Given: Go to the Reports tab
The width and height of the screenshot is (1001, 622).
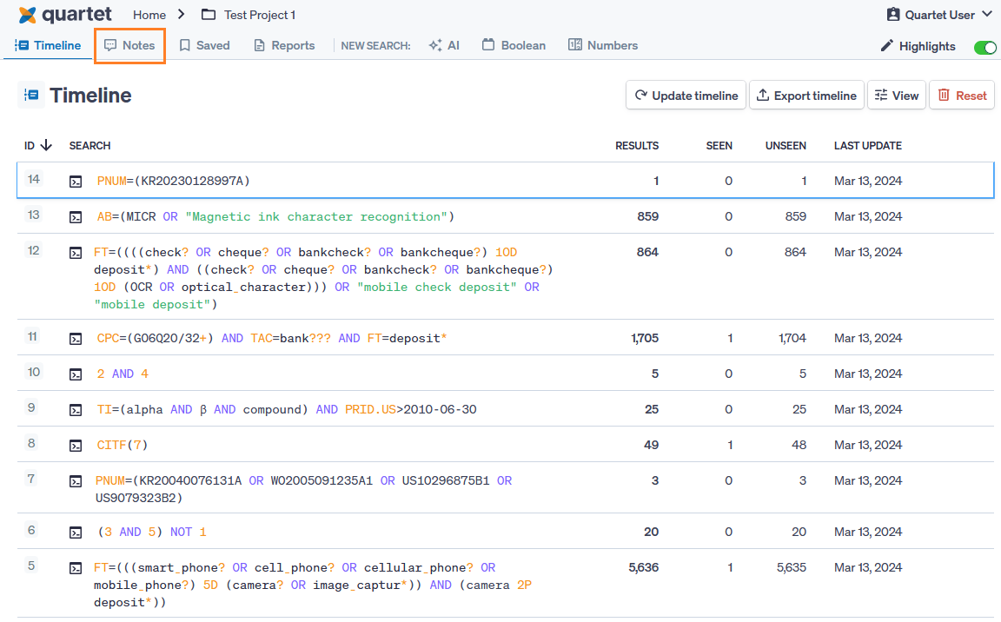Looking at the screenshot, I should pos(284,45).
